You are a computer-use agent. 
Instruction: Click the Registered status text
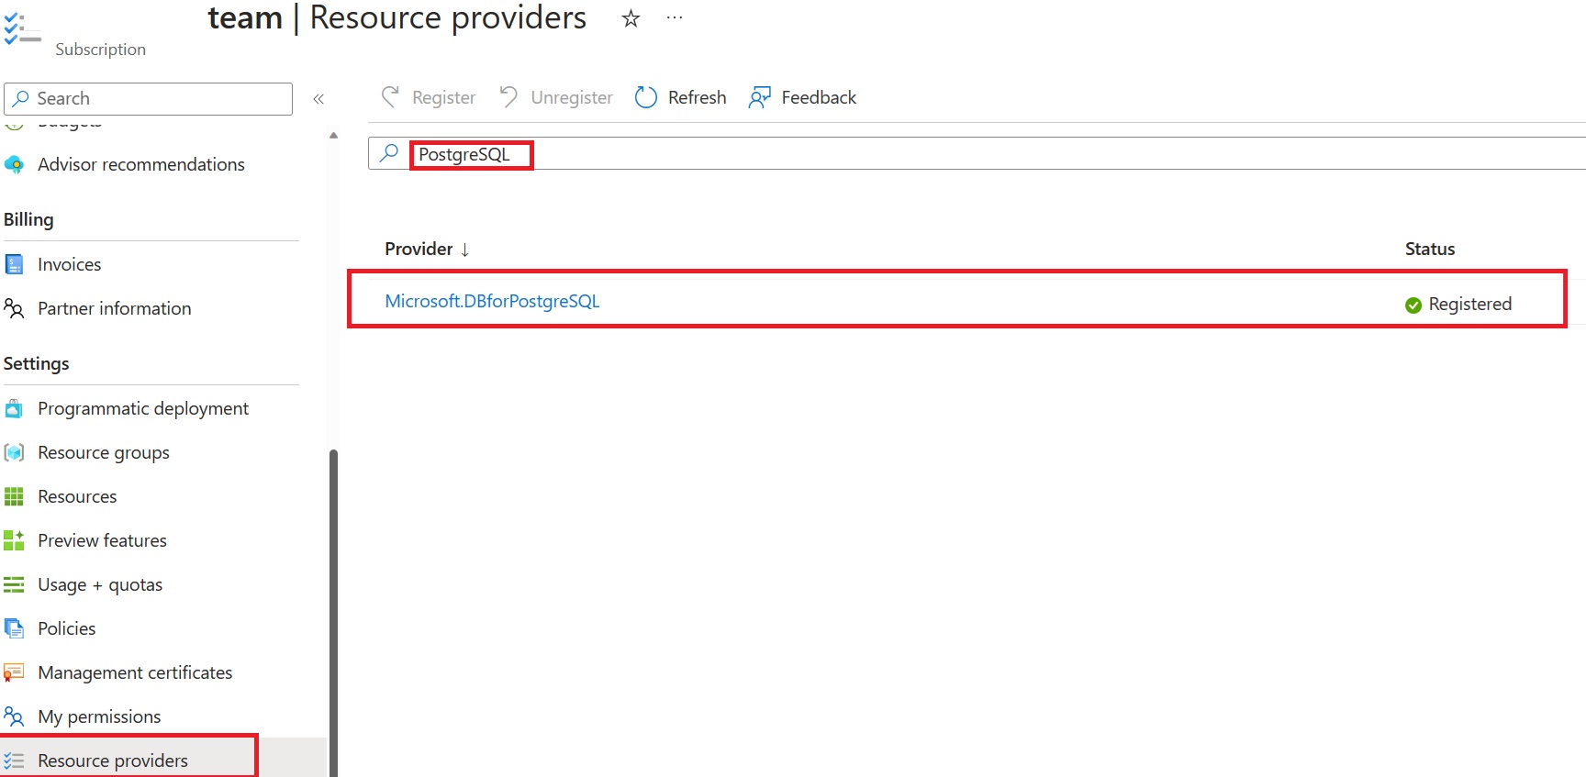pos(1470,305)
